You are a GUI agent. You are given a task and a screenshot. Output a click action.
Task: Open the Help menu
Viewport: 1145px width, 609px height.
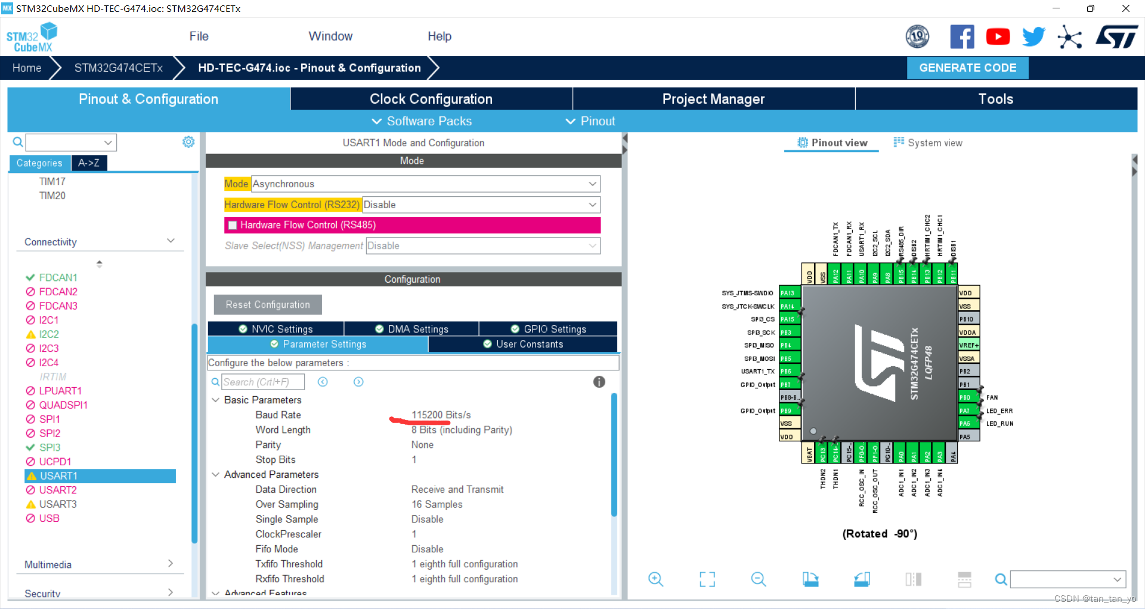tap(440, 36)
